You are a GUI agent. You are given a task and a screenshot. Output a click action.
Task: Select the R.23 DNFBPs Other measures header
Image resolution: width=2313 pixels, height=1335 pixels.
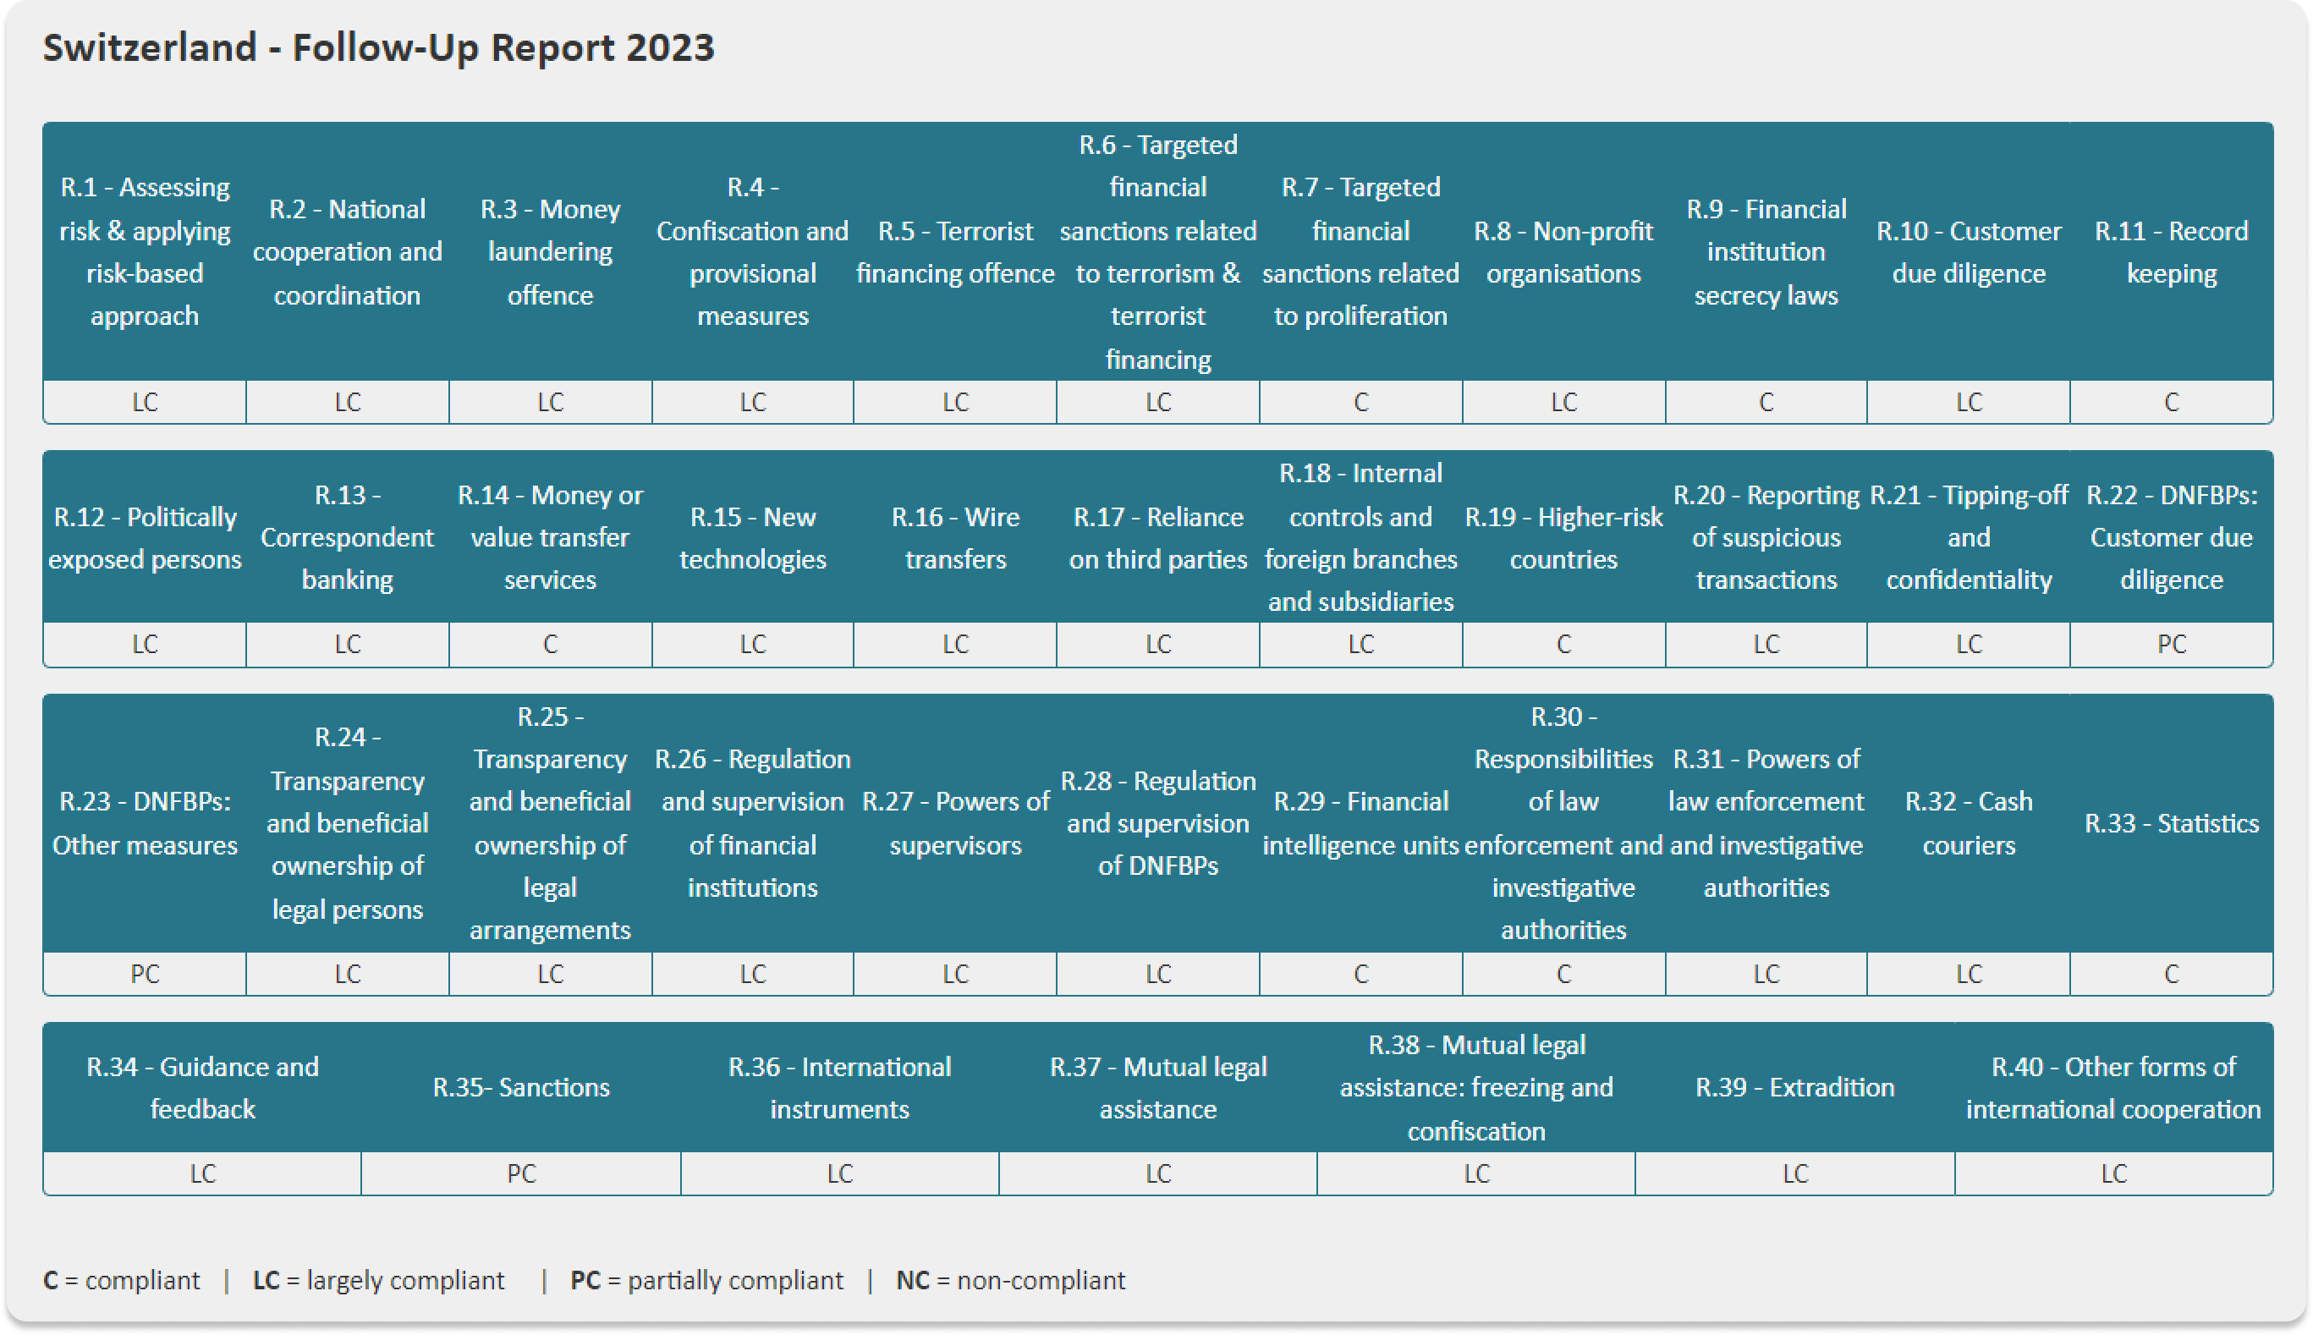(x=144, y=822)
